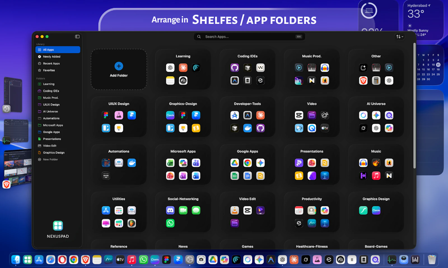Screen dimensions: 448x268
Task: Open ChatGPT icon in Learning folder
Action: click(170, 67)
